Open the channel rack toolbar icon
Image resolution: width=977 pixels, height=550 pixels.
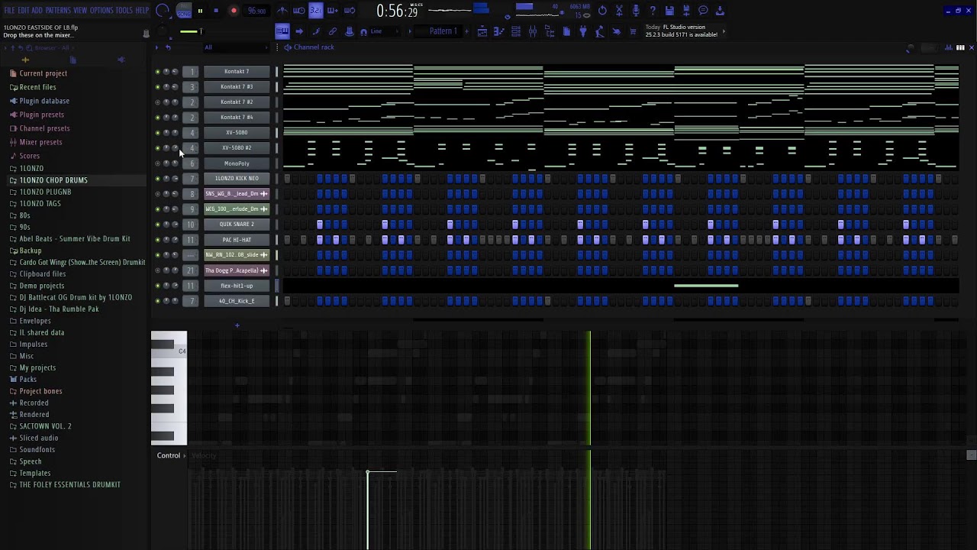click(x=516, y=31)
